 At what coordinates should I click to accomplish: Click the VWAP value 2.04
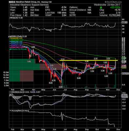coord(64,15)
